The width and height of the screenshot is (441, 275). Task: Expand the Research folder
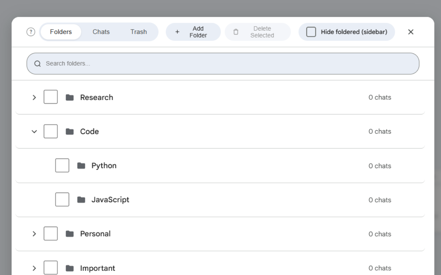coord(34,97)
